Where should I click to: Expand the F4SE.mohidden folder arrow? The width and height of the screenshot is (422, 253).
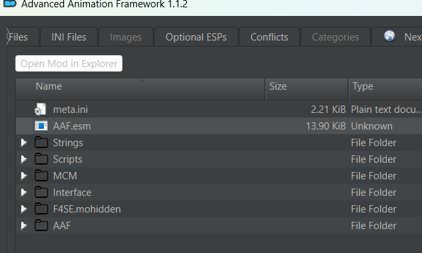click(x=24, y=209)
